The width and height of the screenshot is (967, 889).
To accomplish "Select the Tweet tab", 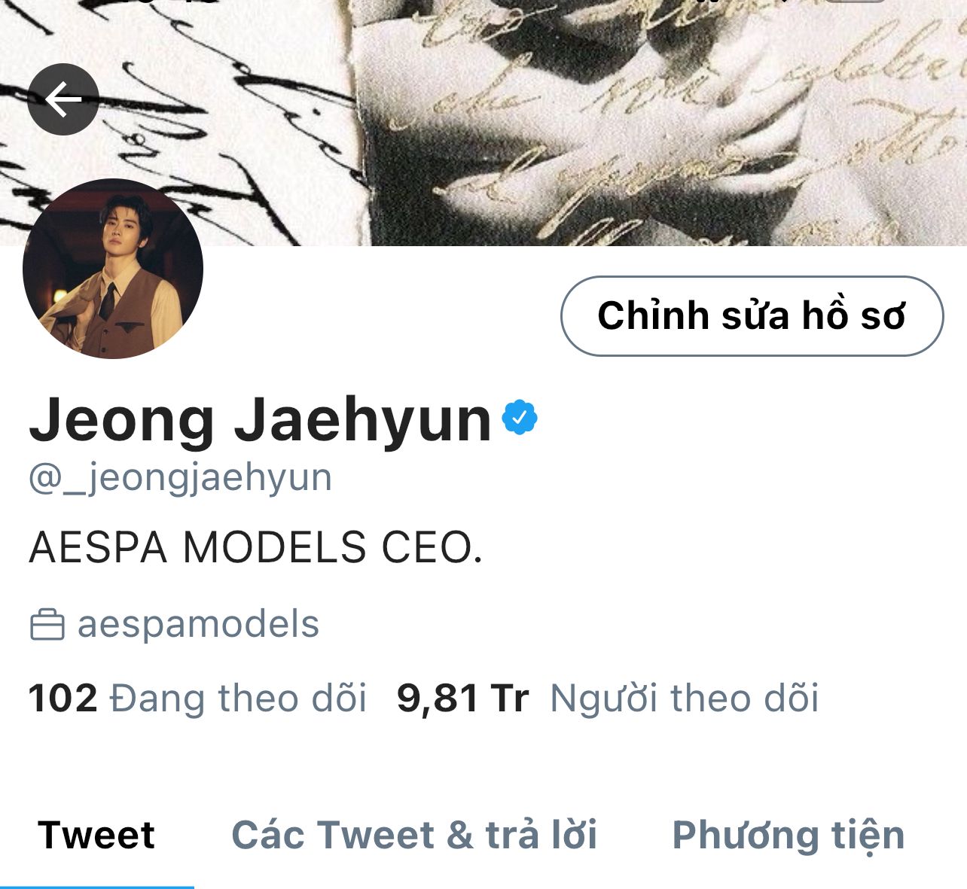I will point(96,835).
